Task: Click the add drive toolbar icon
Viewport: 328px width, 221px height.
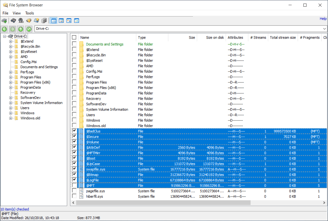Action: pyautogui.click(x=4, y=20)
